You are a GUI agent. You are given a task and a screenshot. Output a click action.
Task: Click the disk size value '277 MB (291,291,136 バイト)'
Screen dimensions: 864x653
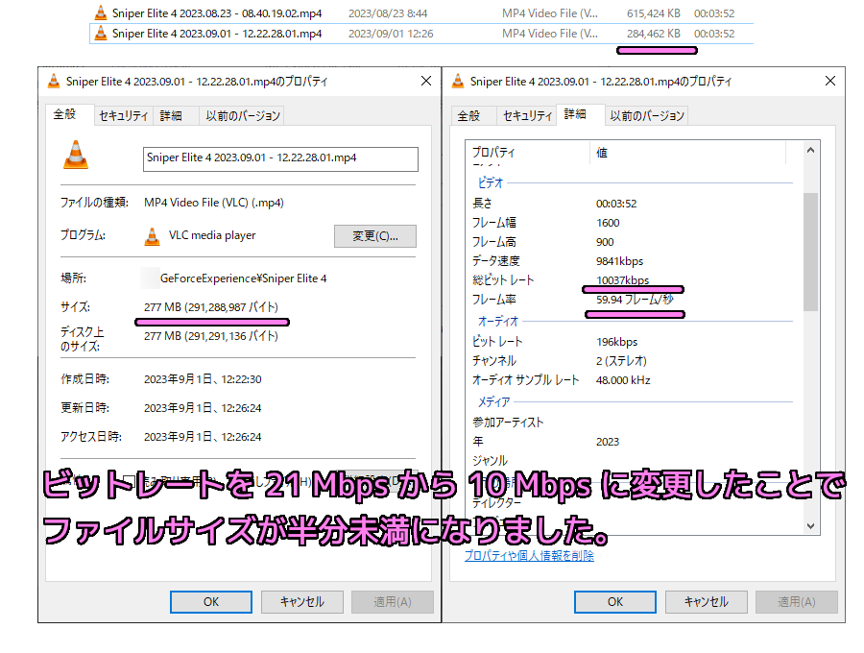211,336
